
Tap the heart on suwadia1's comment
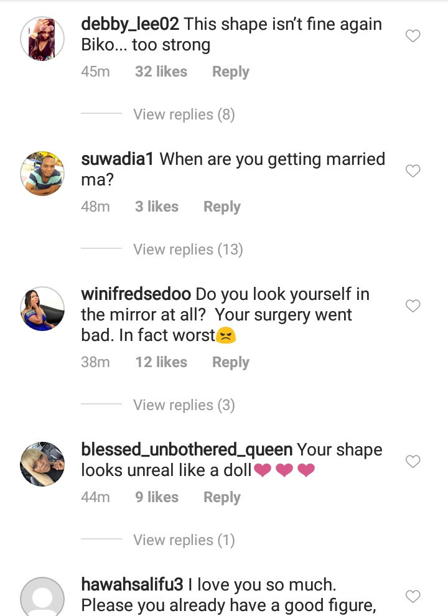tap(413, 171)
